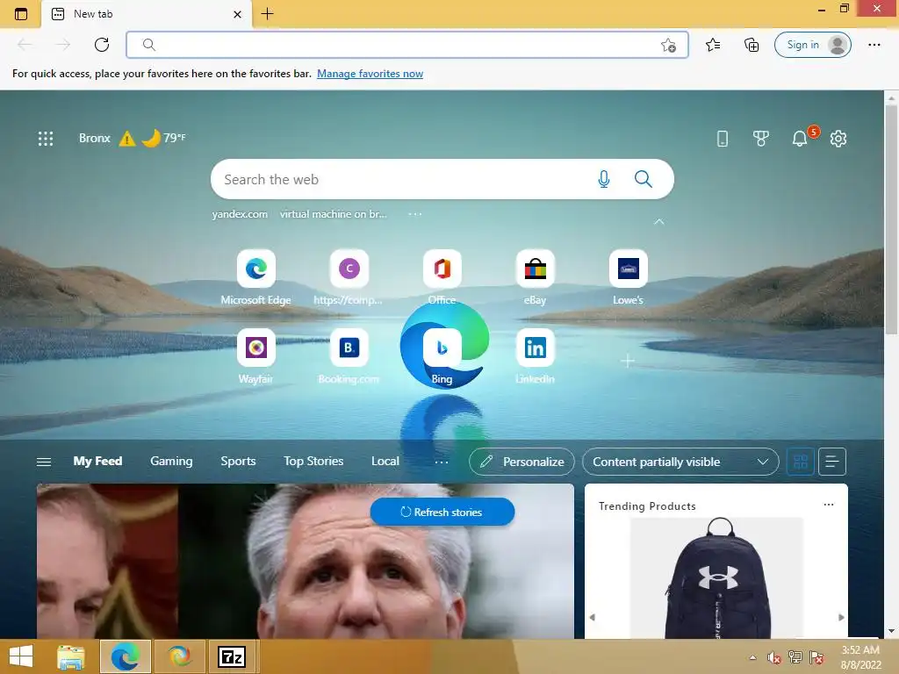Click the Personalize button
Image resolution: width=899 pixels, height=674 pixels.
click(521, 462)
